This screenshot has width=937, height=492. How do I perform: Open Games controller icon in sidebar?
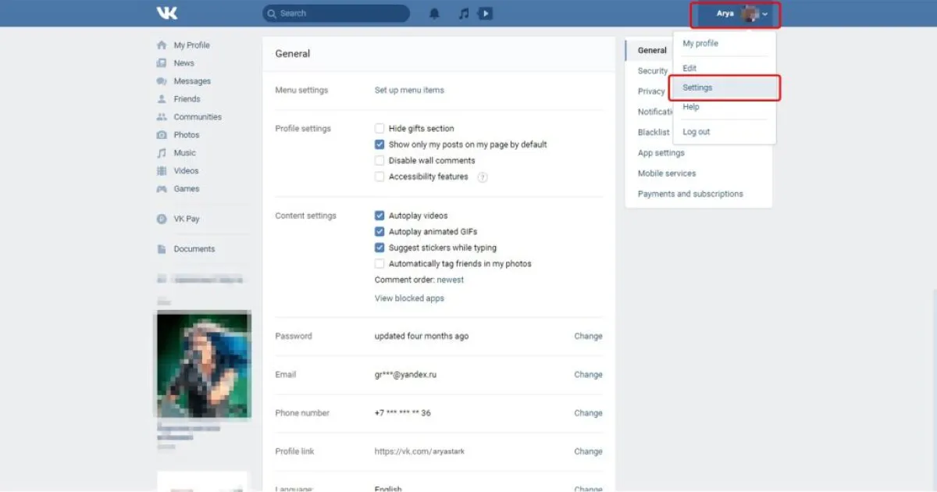[x=162, y=189]
